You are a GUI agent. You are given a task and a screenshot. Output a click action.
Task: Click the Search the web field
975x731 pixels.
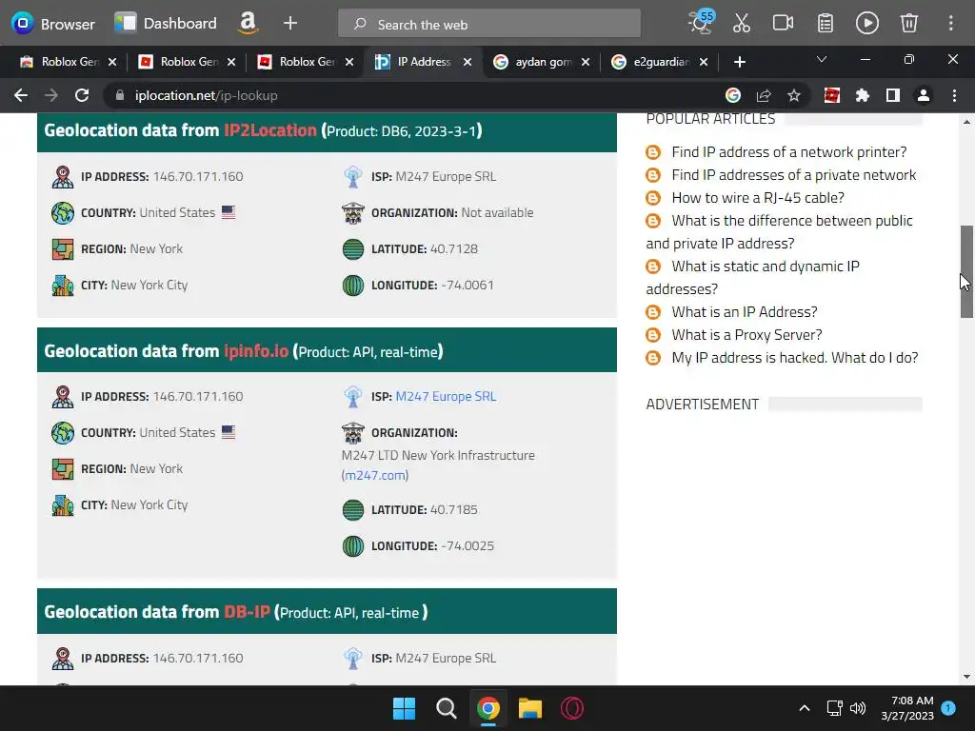[488, 24]
